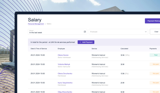Screen dimensions: 160x93
Task: Click the '25 ₴' calculated value
Action: tap(122, 83)
